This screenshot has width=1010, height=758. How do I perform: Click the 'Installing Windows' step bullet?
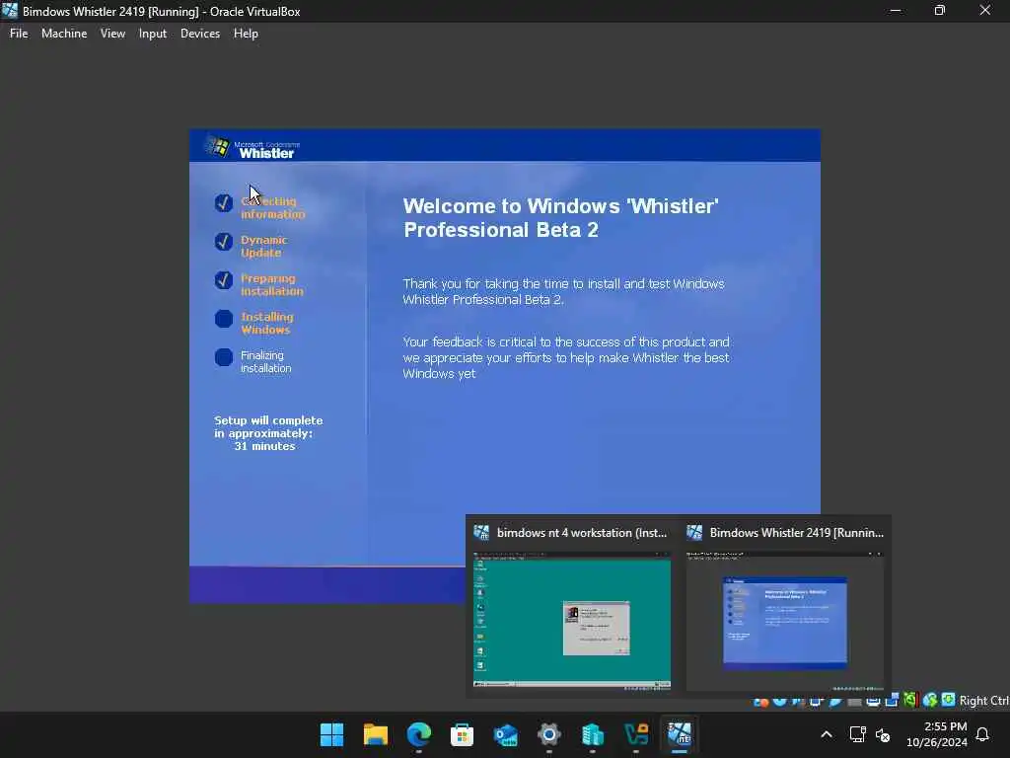click(x=224, y=319)
